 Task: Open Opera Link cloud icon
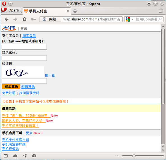(x=15, y=156)
